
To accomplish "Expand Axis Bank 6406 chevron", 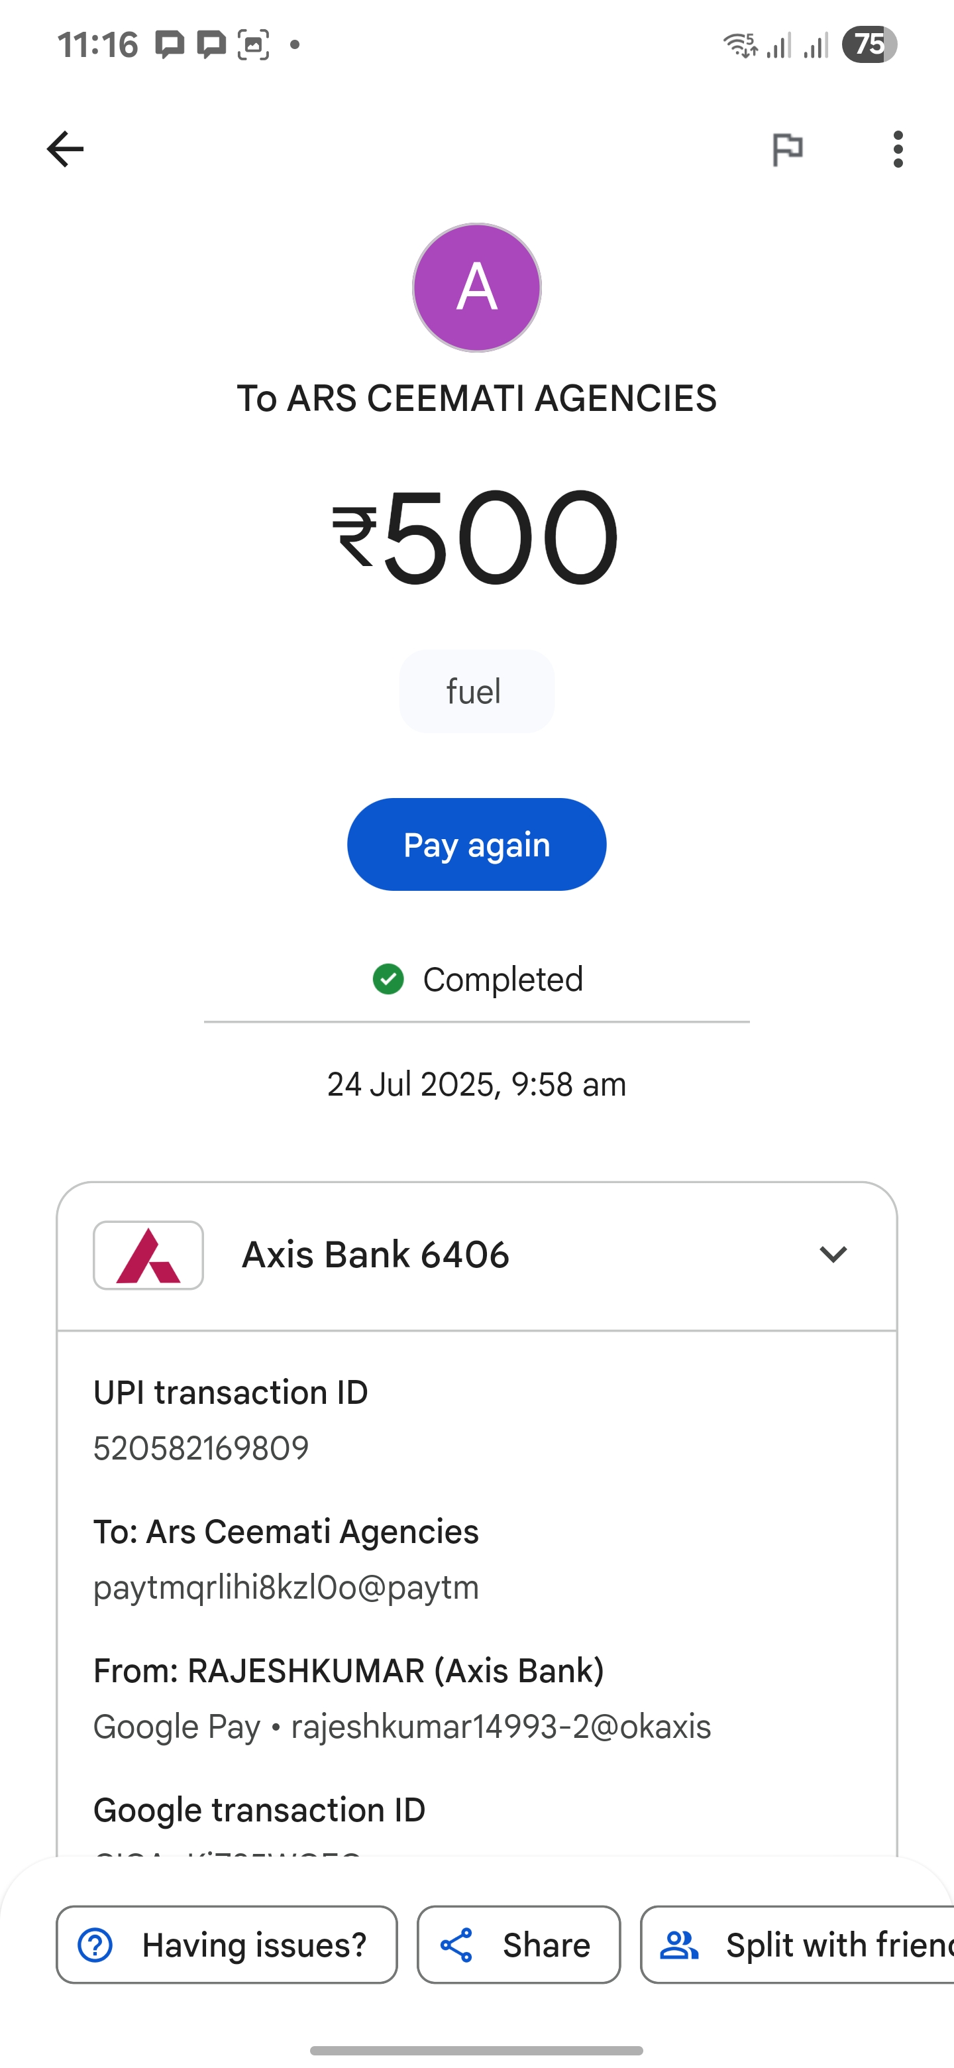I will tap(833, 1255).
